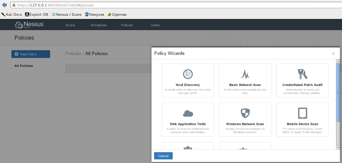
Task: Go to the Scans tab
Action: [70, 25]
